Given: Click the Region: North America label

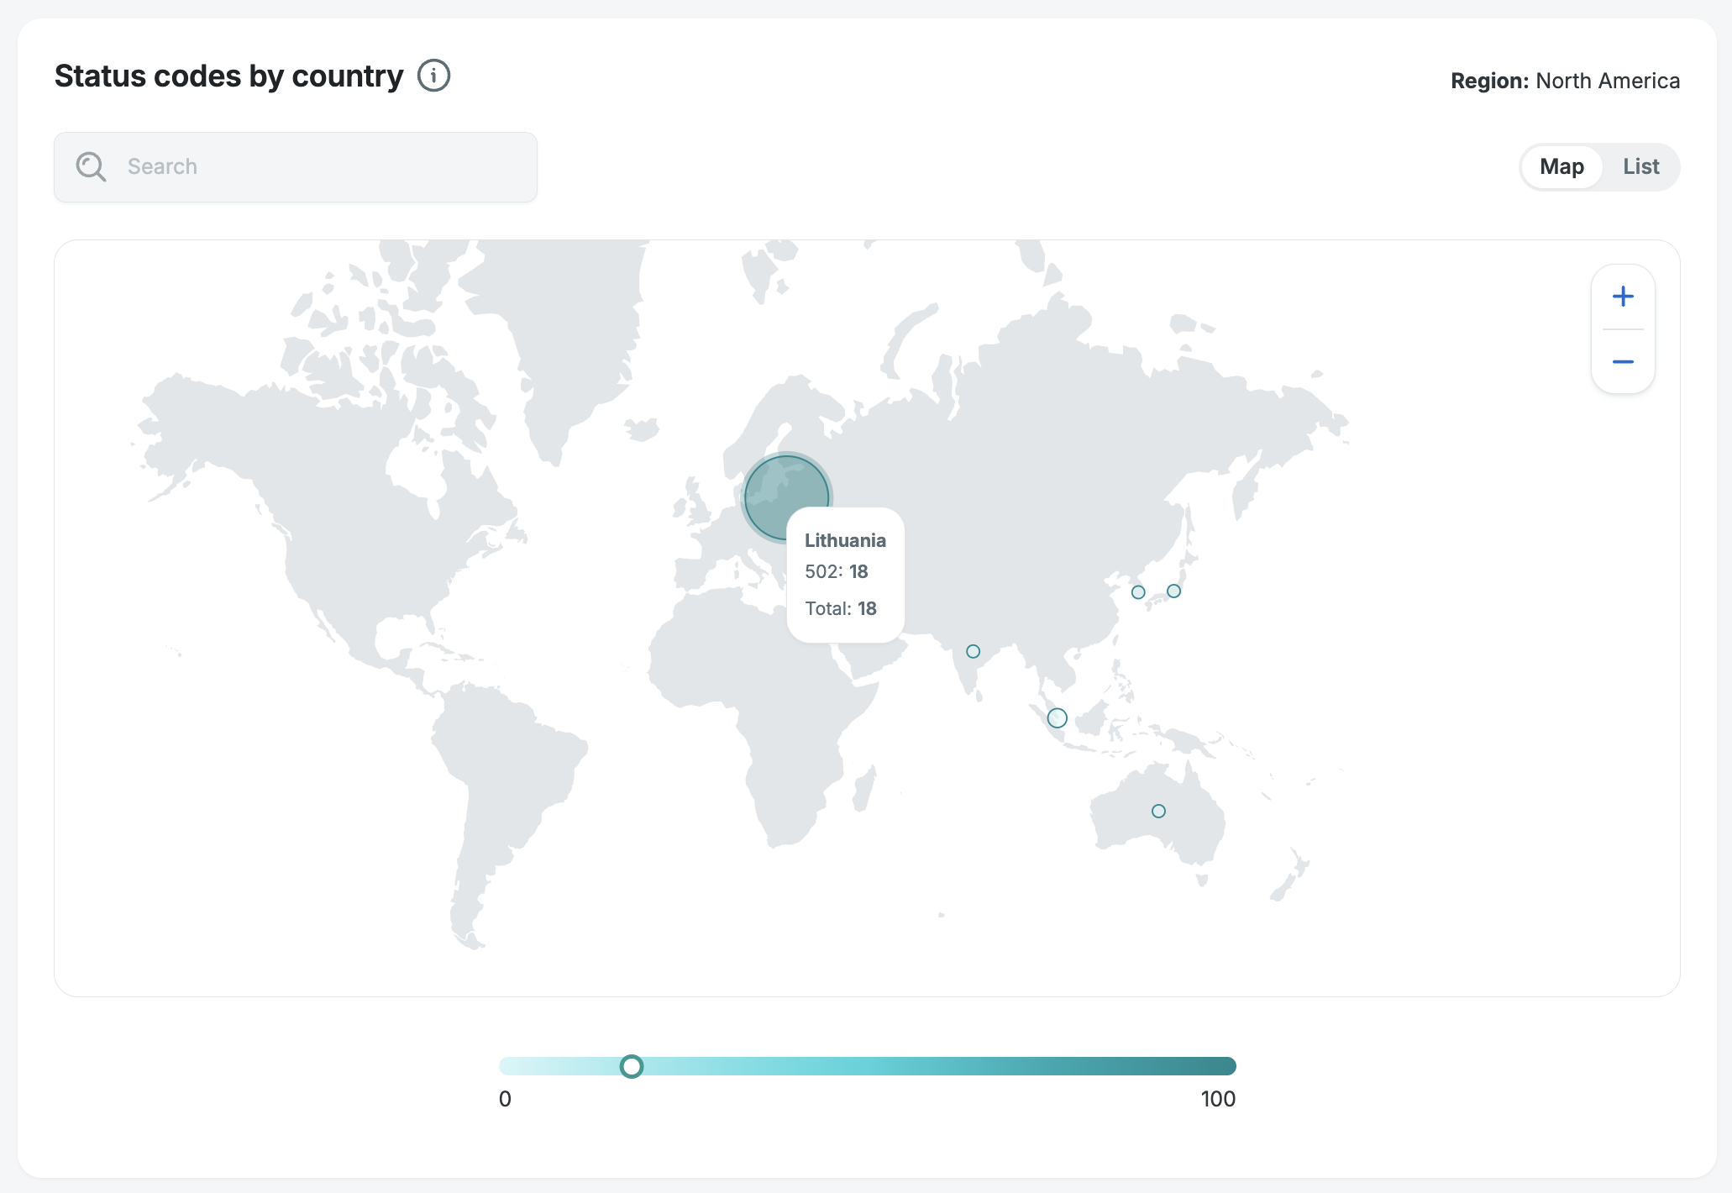Looking at the screenshot, I should tap(1565, 81).
